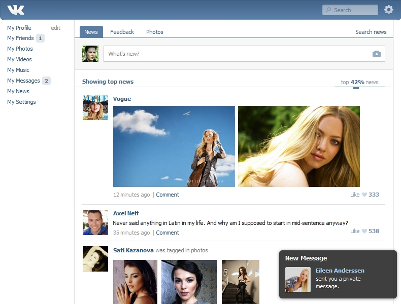The height and width of the screenshot is (304, 401).
Task: Switch to the Photos tab
Action: pos(154,32)
